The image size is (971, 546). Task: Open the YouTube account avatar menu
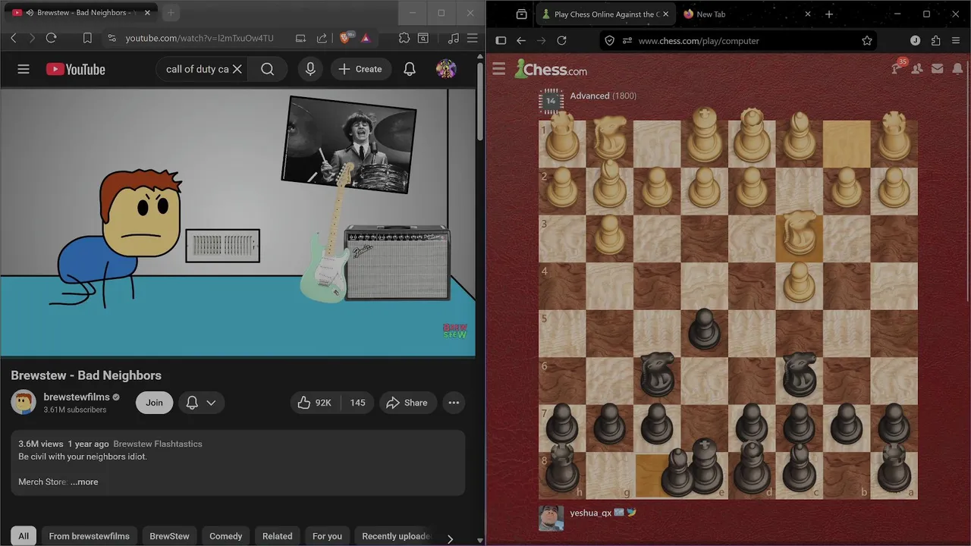coord(446,69)
